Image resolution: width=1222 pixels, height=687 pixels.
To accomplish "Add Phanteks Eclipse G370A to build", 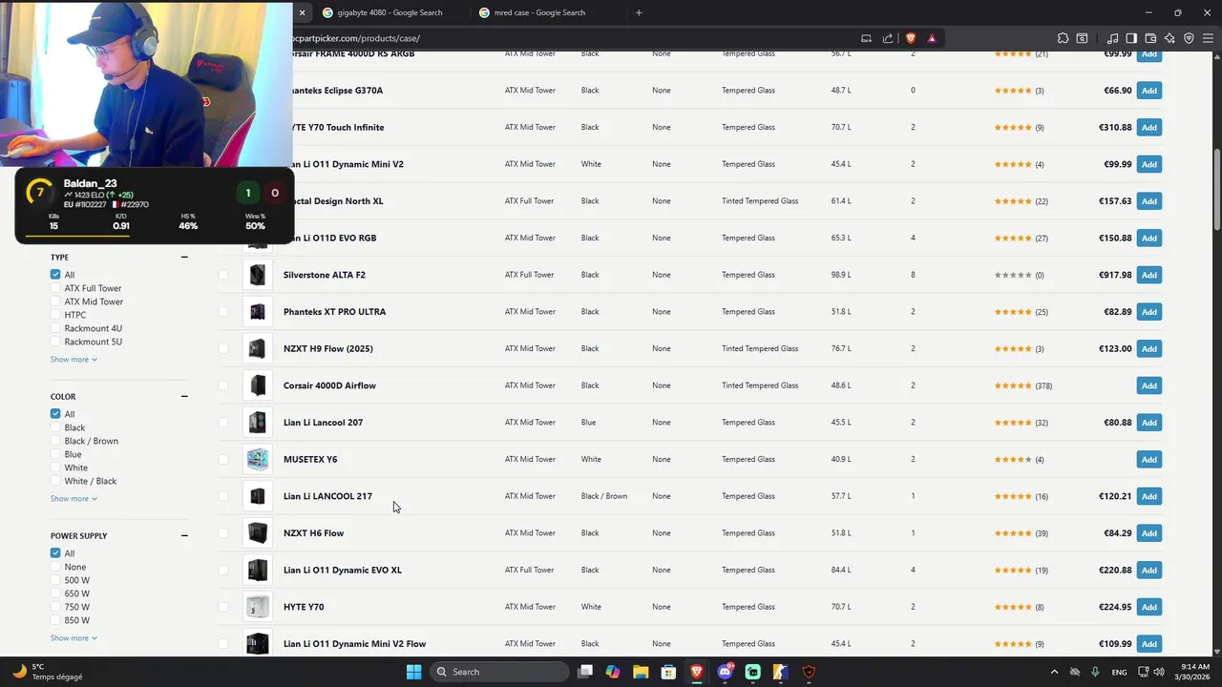I will pos(1149,91).
